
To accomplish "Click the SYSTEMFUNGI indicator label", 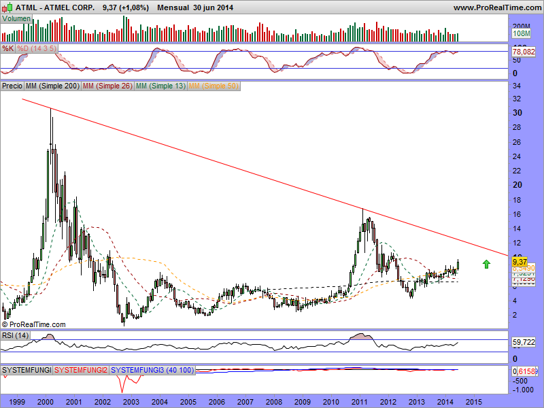I will coord(27,370).
